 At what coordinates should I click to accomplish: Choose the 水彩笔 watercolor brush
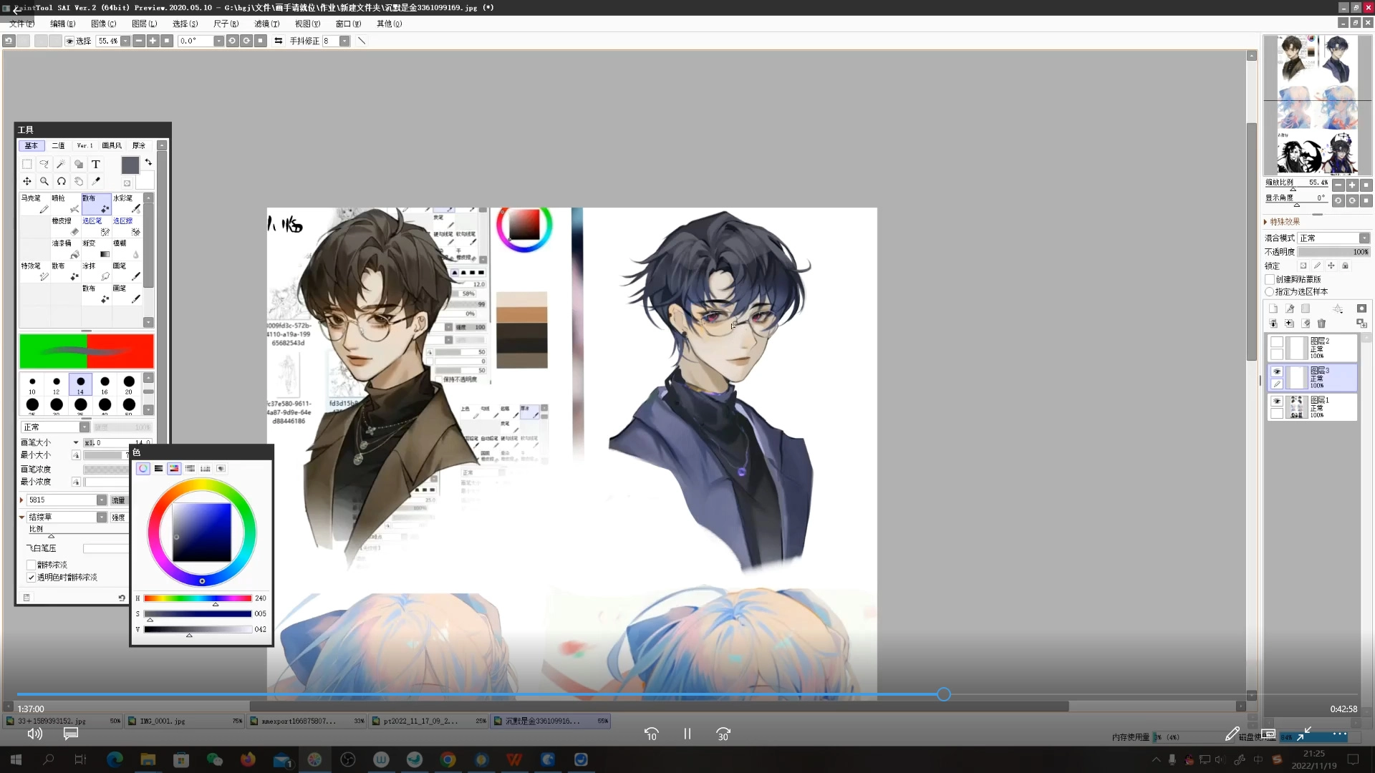click(127, 204)
